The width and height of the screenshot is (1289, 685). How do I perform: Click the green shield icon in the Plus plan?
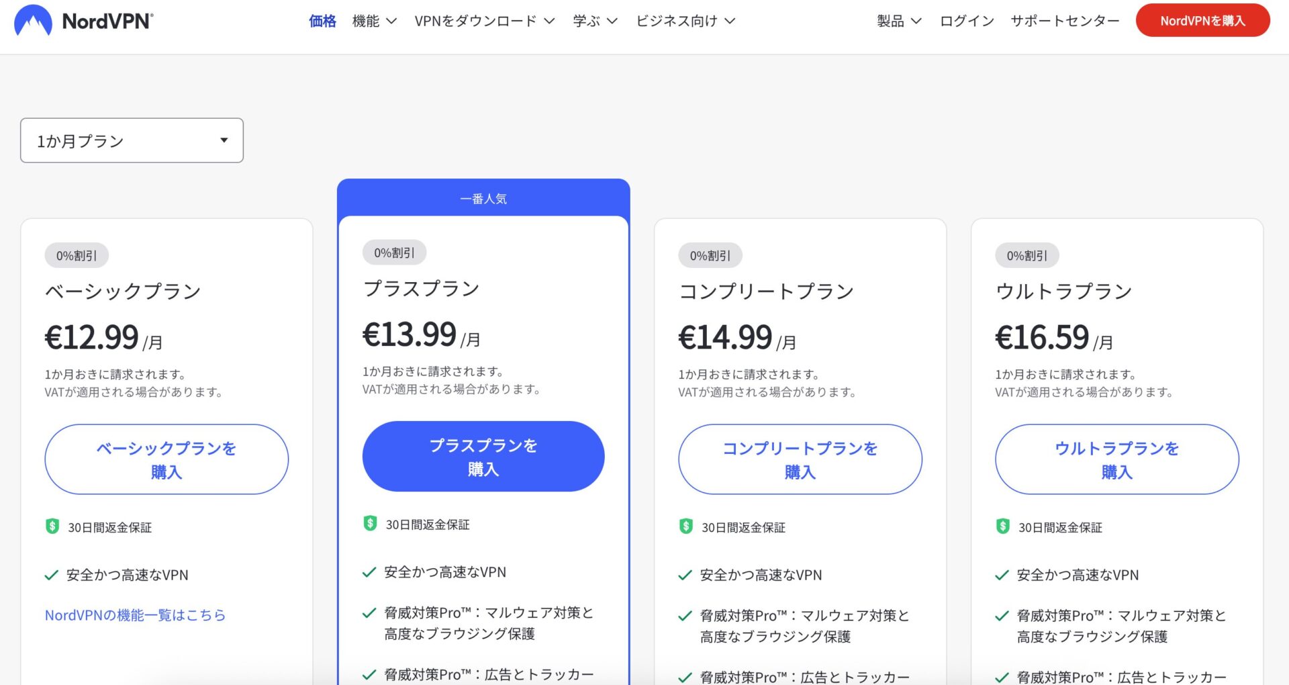tap(370, 523)
